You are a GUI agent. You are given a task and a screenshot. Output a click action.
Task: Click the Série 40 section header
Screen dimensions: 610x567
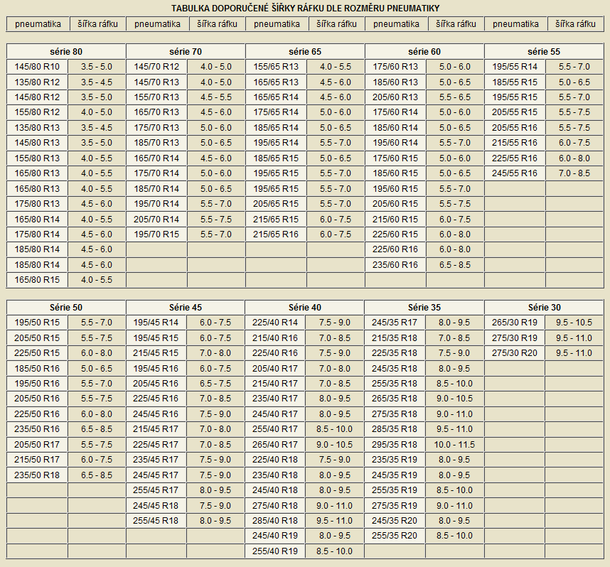click(305, 307)
